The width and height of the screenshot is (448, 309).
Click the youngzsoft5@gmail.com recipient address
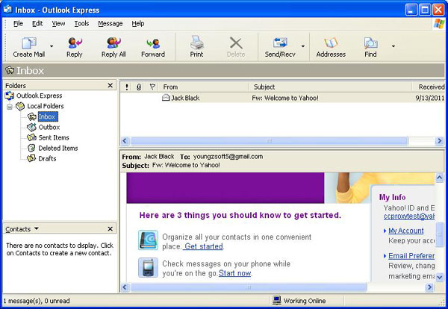click(228, 157)
